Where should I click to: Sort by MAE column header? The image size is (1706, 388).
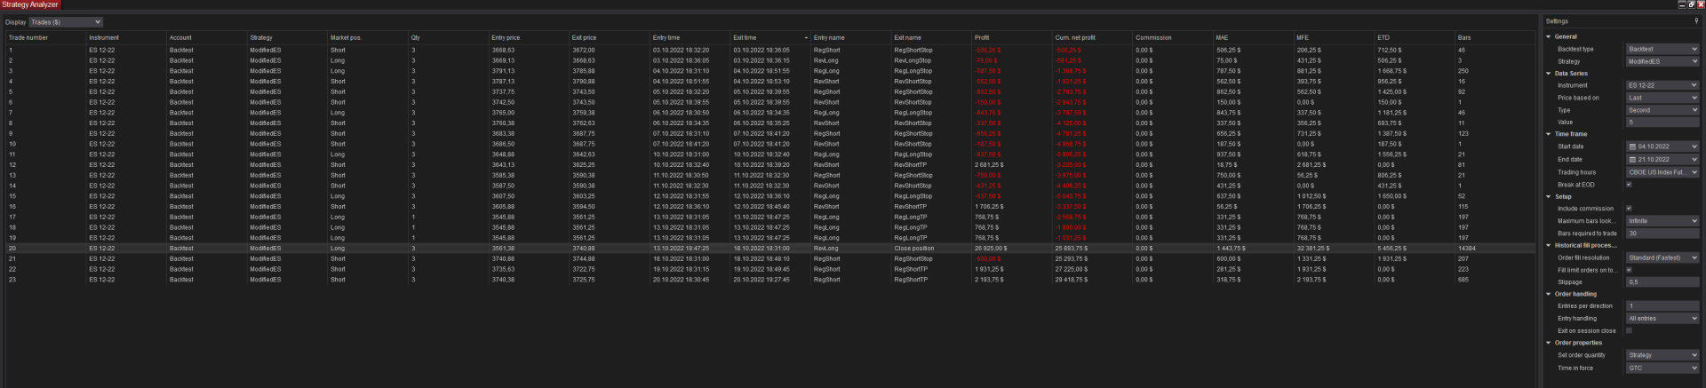(1253, 38)
